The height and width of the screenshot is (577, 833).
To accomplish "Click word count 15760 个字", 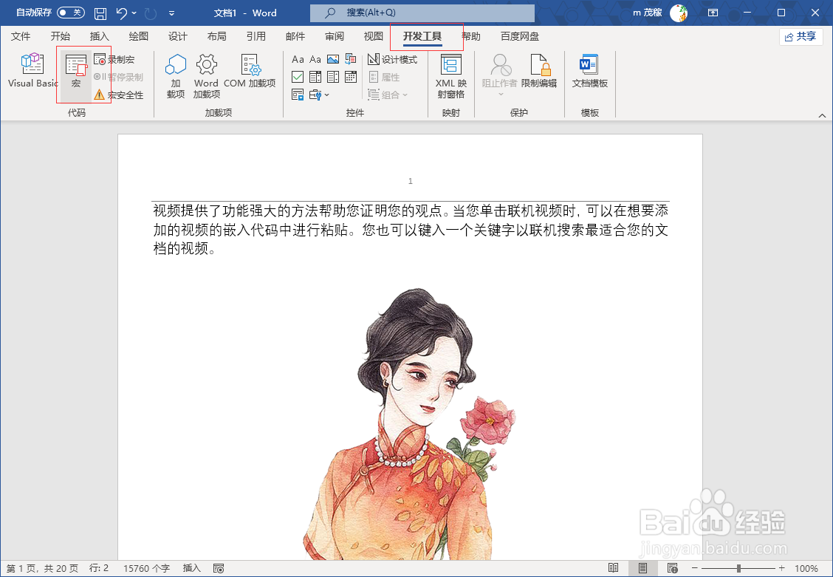I will point(146,568).
